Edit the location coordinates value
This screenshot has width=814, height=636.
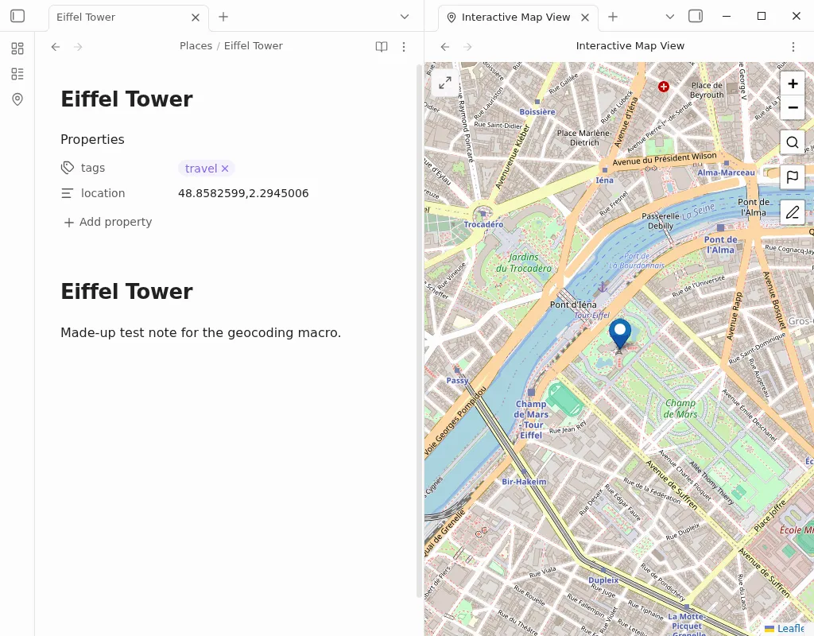click(x=243, y=193)
